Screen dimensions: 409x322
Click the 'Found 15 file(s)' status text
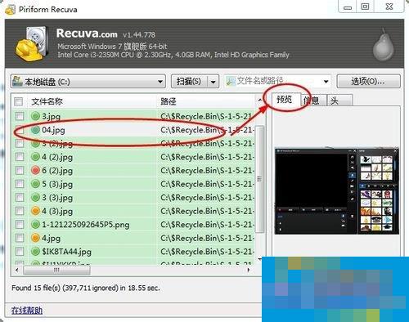pyautogui.click(x=86, y=288)
